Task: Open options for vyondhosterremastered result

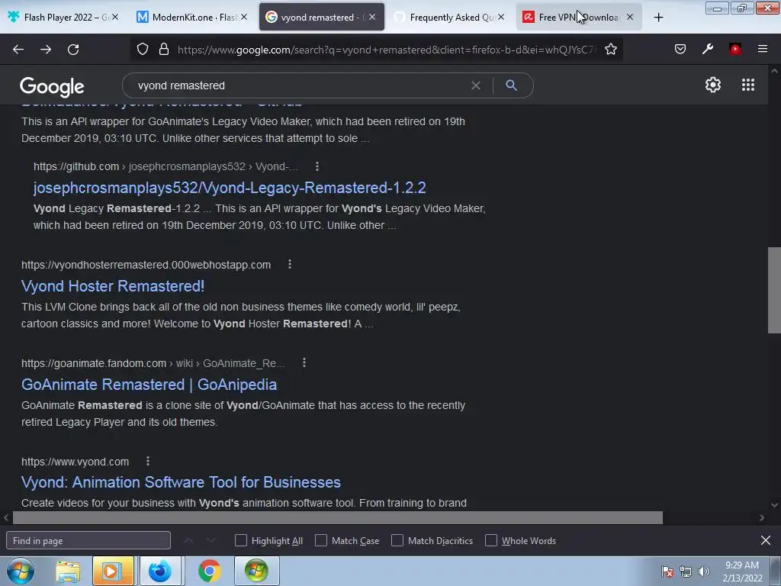Action: [290, 265]
